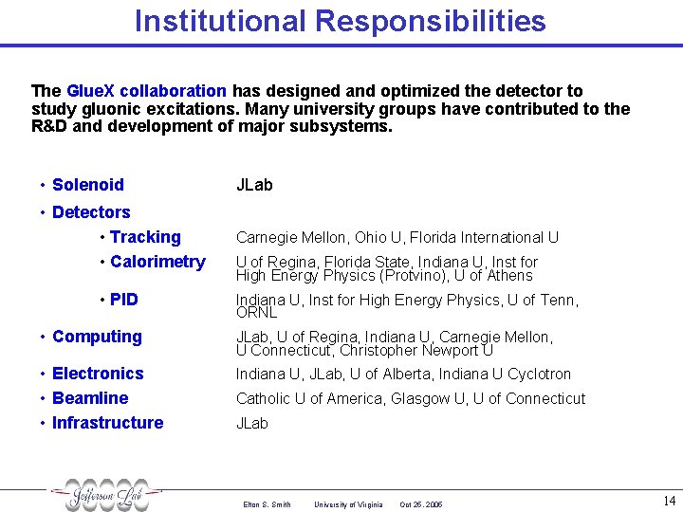Click the Catholic U of America line

point(411,399)
